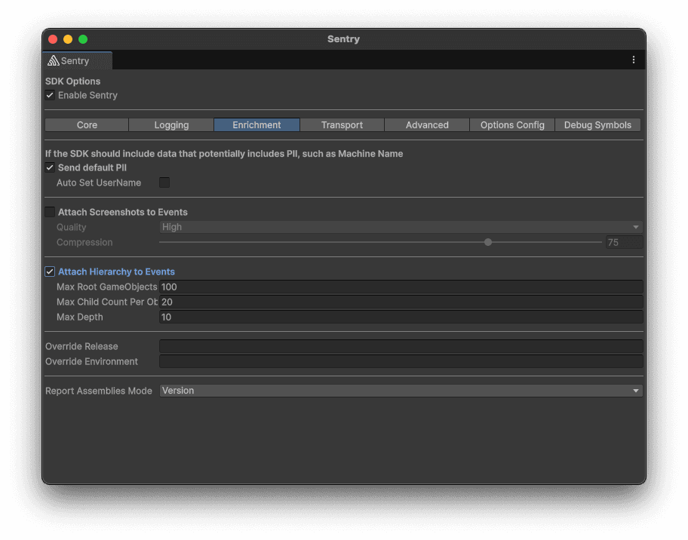Select the Transport tab

click(342, 124)
